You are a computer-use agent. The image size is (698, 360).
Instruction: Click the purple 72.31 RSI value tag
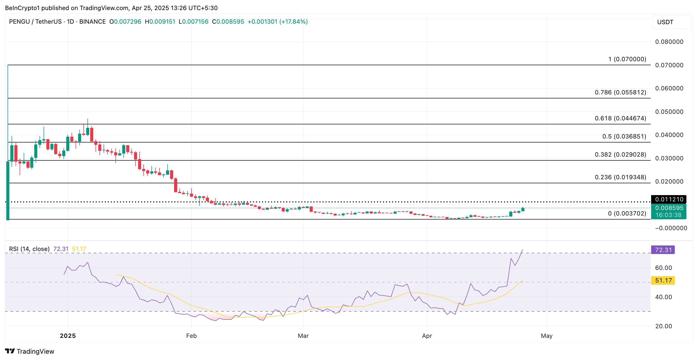(663, 249)
